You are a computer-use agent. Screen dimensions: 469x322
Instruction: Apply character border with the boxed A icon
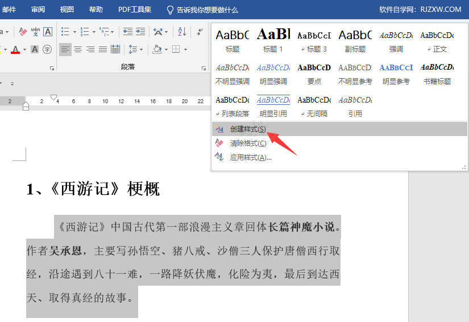click(x=48, y=31)
